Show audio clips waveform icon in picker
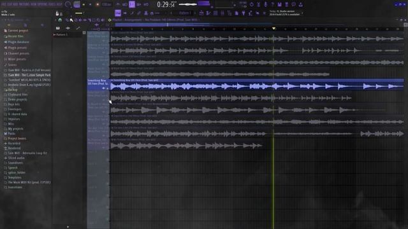Viewport: 408px width, 229px height. 68,28
